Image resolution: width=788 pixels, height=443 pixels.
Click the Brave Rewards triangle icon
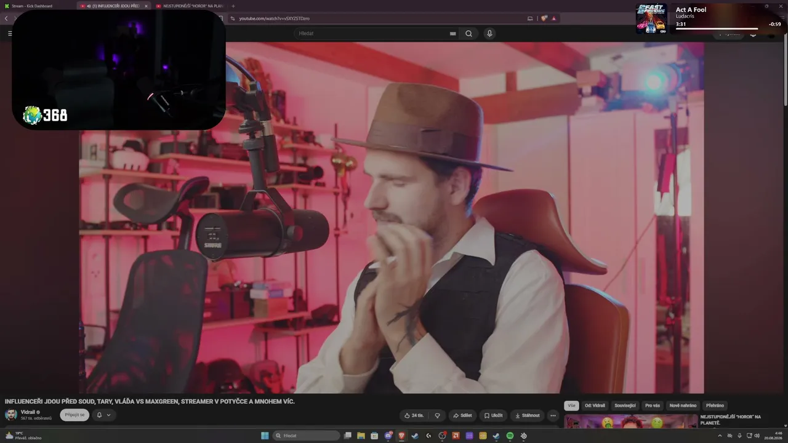(x=553, y=18)
